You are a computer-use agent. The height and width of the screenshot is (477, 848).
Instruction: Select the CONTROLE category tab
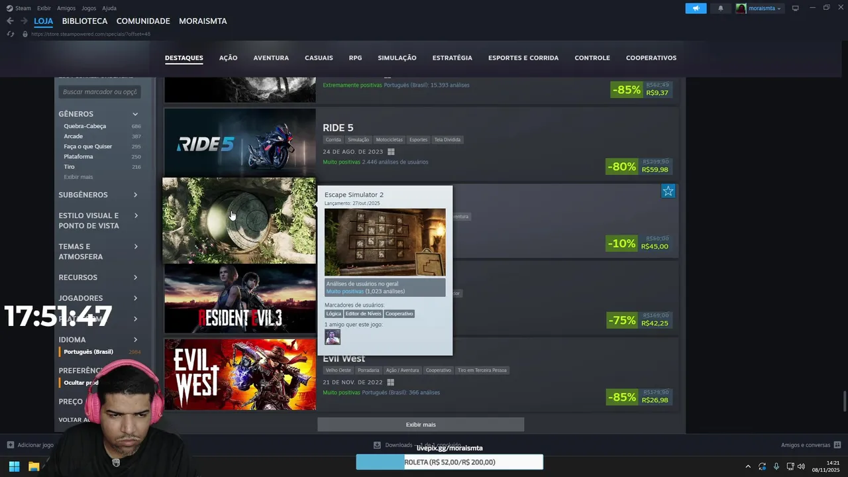click(x=592, y=58)
